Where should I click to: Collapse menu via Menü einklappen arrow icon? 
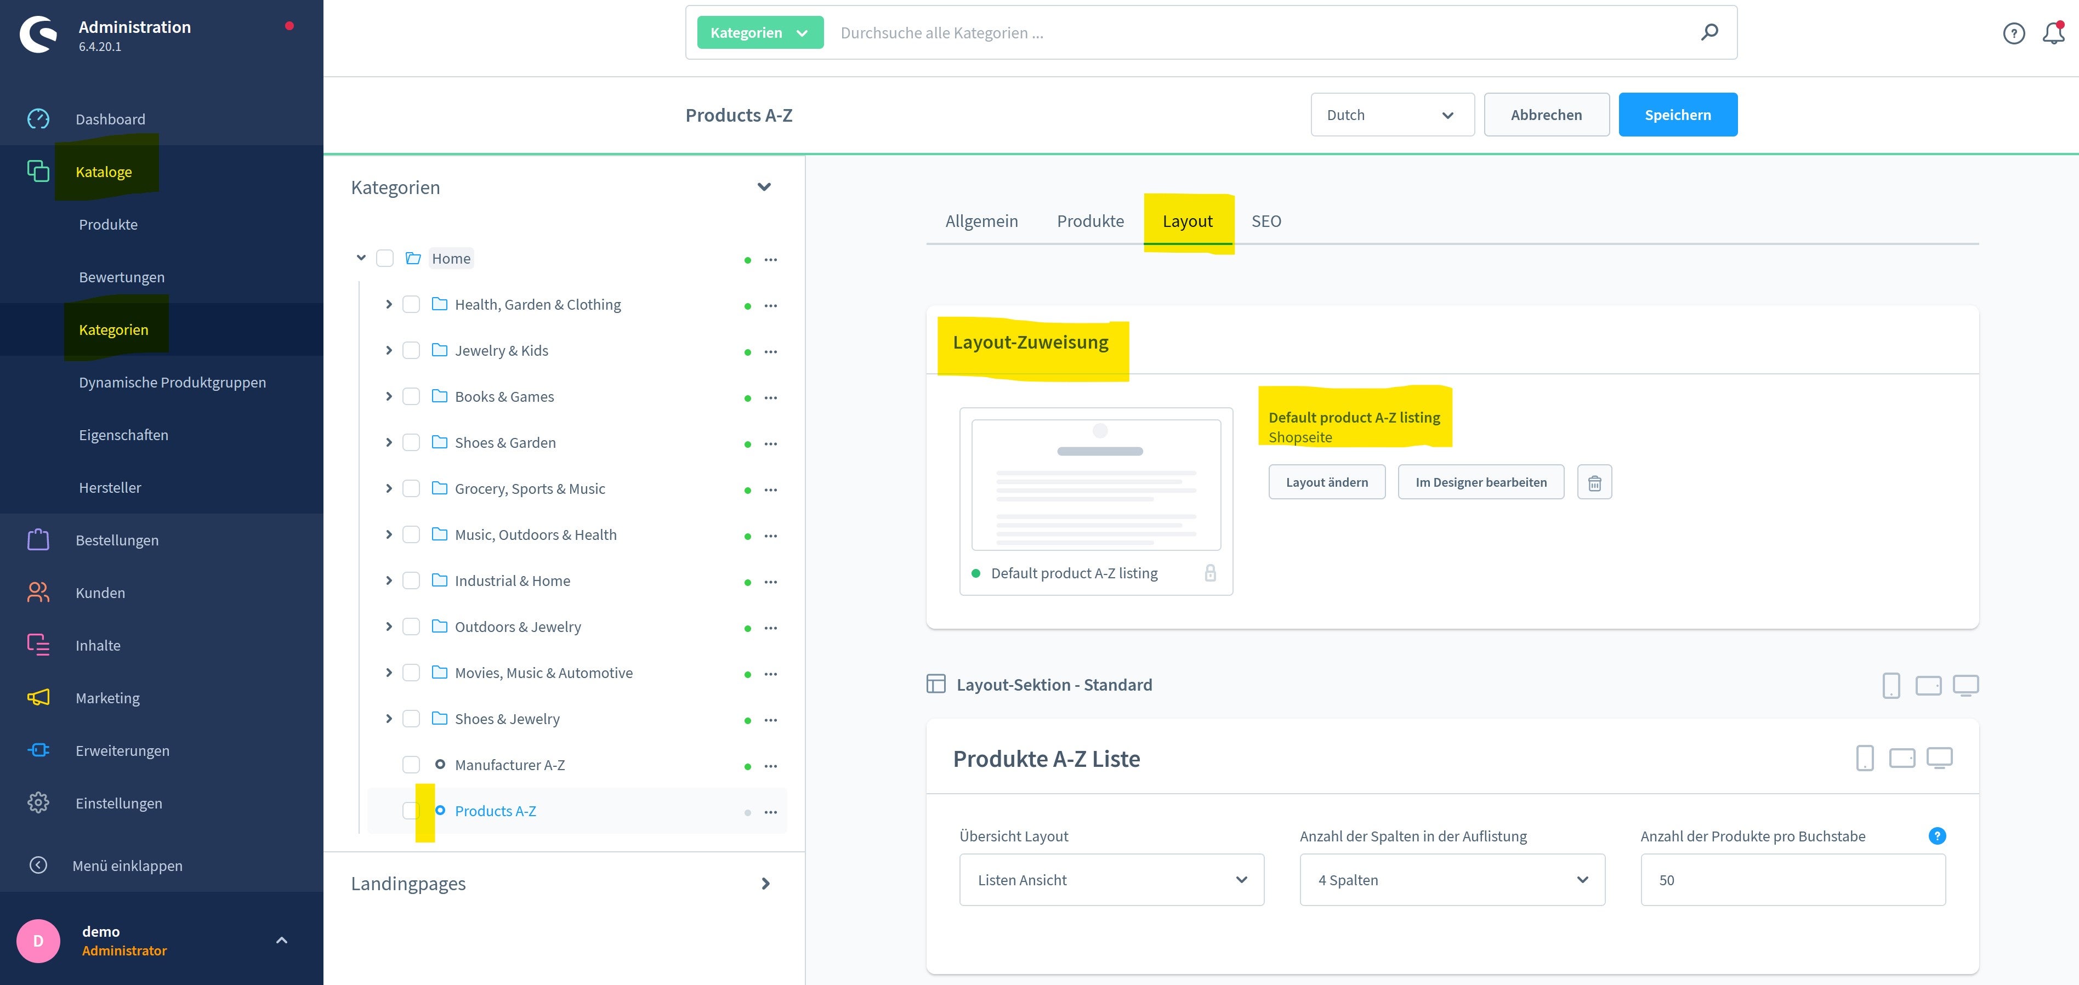click(38, 865)
